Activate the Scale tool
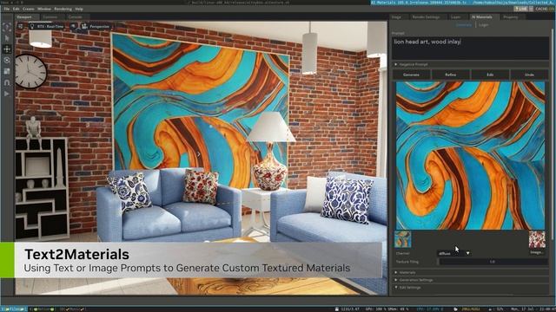Screen dimensions: 556x312 pos(7,71)
